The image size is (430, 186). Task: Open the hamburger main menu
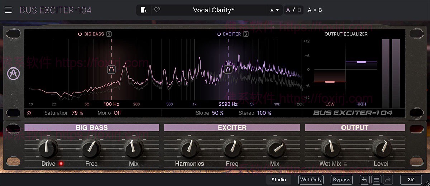pos(8,10)
